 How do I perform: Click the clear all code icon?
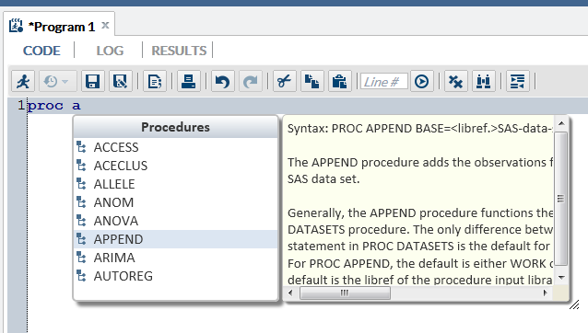pyautogui.click(x=456, y=81)
